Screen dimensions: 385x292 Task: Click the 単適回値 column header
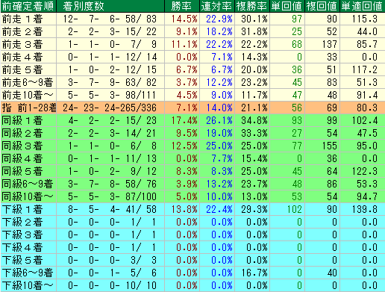tap(363, 6)
